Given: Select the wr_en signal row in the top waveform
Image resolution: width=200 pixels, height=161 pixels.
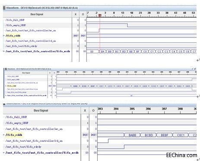Looking at the screenshot, I should (x=31, y=30).
